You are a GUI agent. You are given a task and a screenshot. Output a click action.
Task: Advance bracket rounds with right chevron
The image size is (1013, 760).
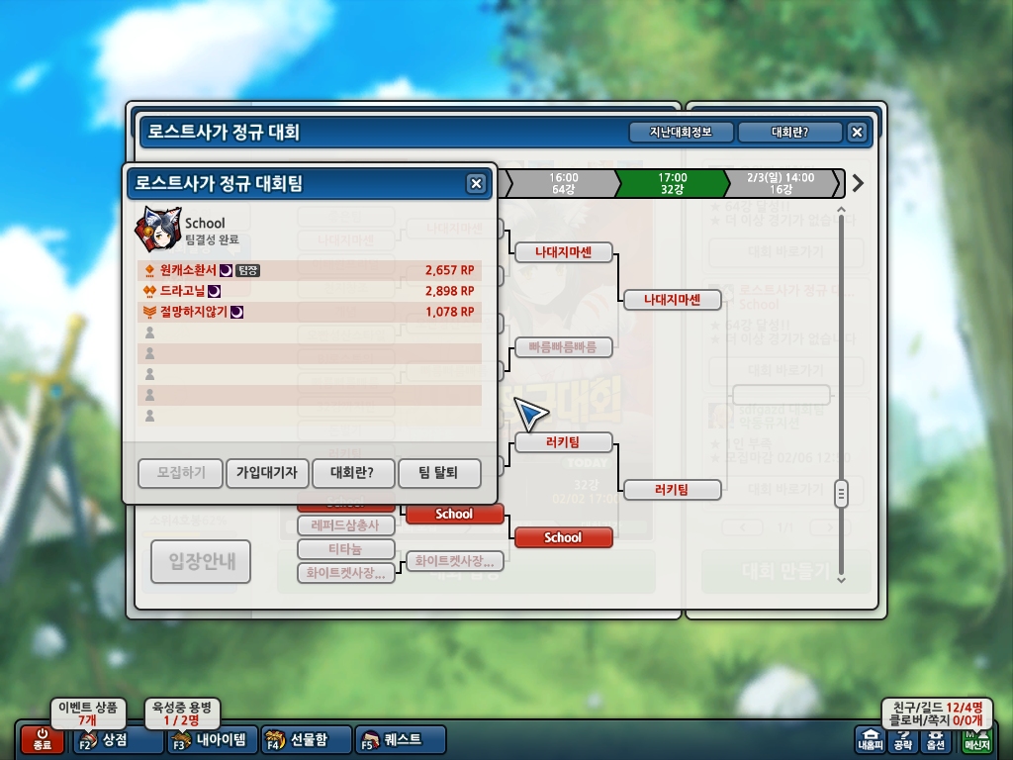coord(858,183)
